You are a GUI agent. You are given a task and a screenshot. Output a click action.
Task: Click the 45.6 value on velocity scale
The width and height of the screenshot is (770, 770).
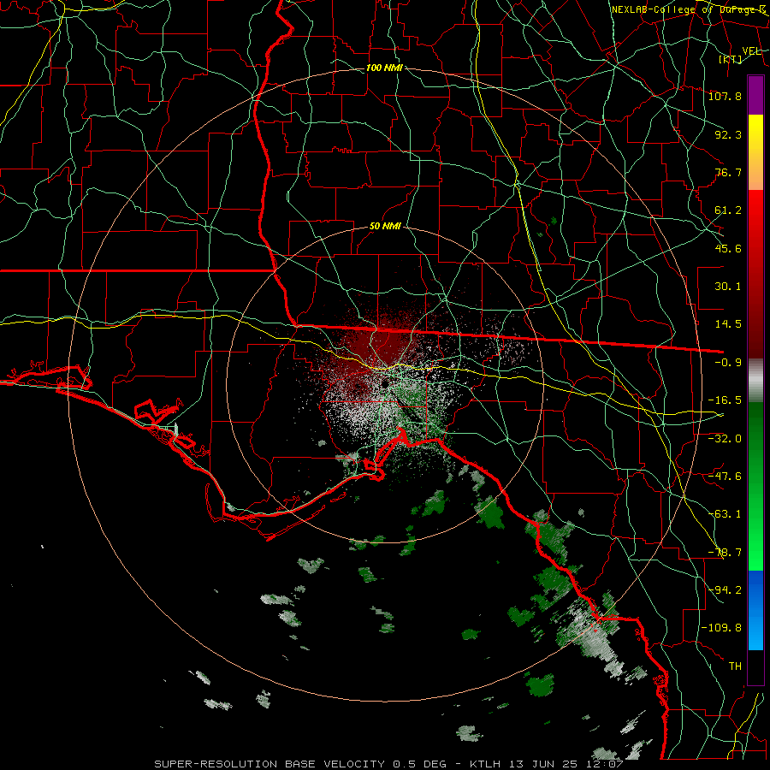click(x=728, y=248)
